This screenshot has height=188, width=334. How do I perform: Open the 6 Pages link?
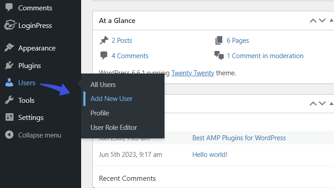pos(238,41)
